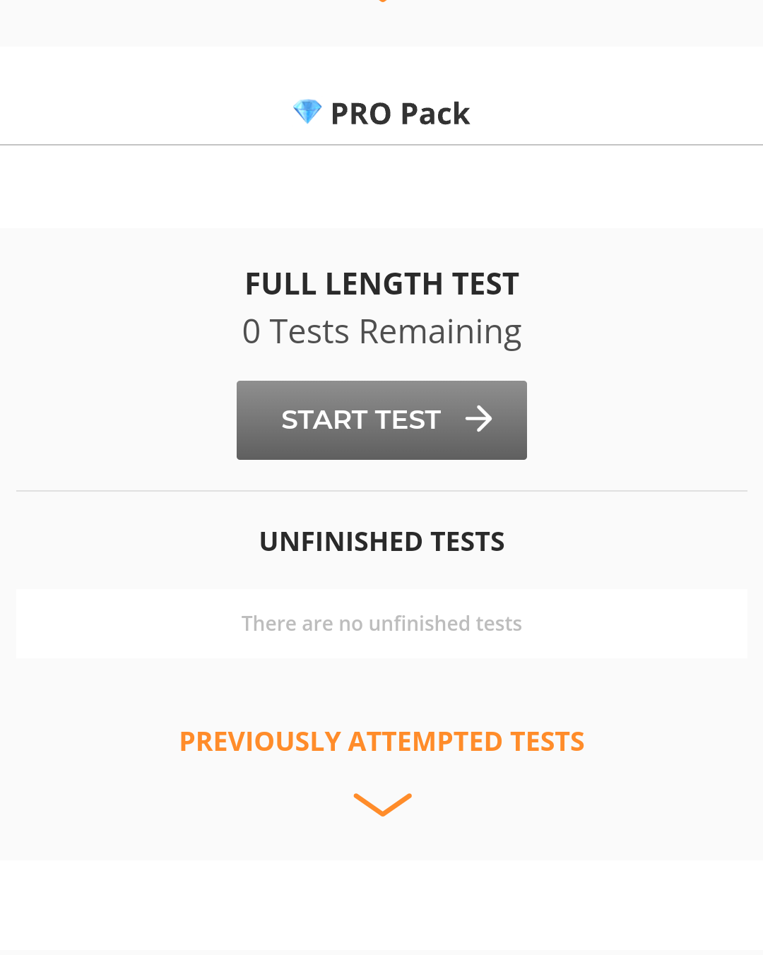Image resolution: width=763 pixels, height=955 pixels.
Task: Click the word 'LENGTH' in test title
Action: click(384, 284)
